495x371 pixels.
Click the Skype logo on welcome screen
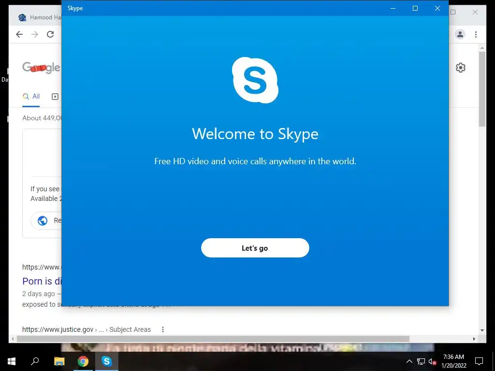point(255,80)
